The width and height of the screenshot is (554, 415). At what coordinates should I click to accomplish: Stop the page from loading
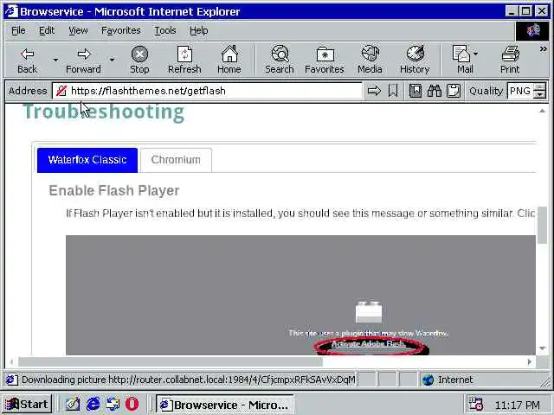139,60
